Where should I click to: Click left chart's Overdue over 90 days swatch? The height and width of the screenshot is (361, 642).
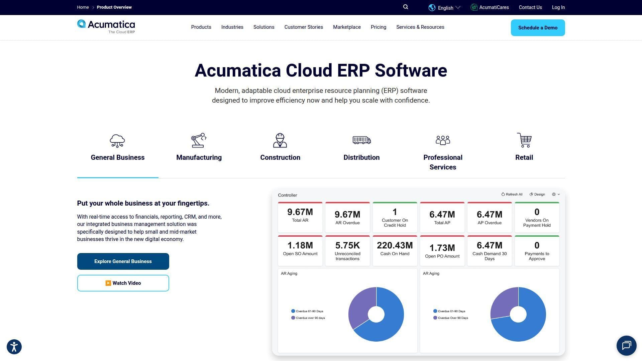293,318
